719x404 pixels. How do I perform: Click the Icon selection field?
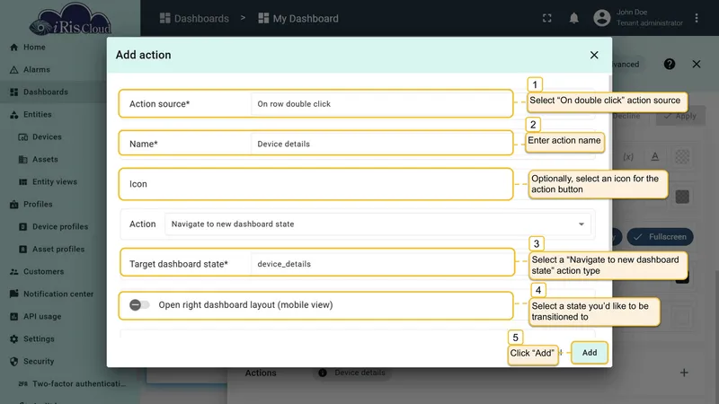coord(315,184)
